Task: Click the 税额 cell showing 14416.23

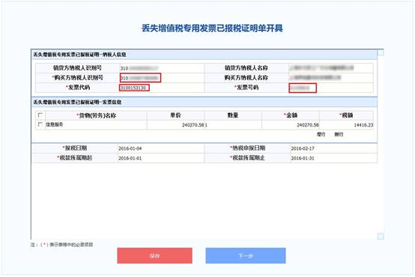Action: coord(346,125)
